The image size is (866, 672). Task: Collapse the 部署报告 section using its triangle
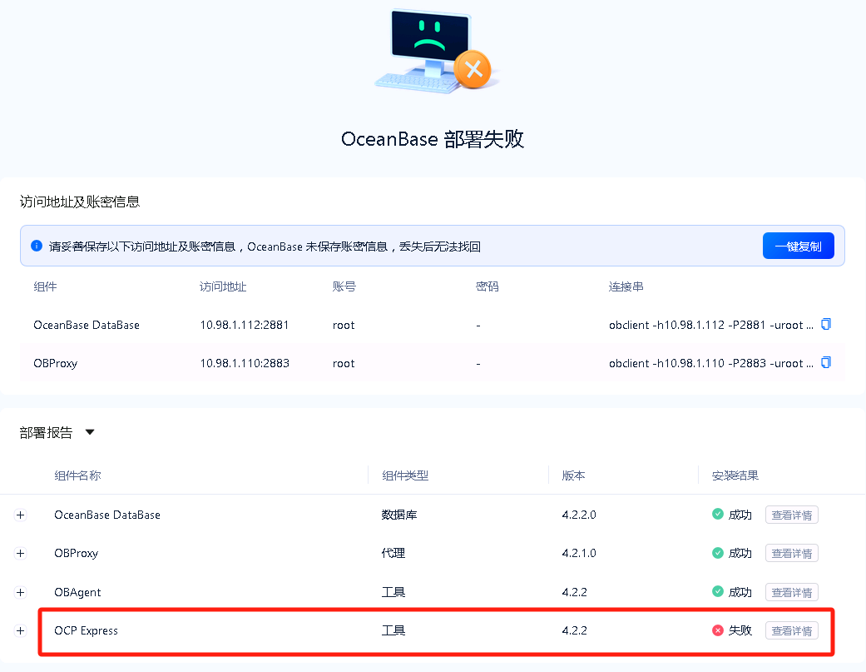click(89, 432)
